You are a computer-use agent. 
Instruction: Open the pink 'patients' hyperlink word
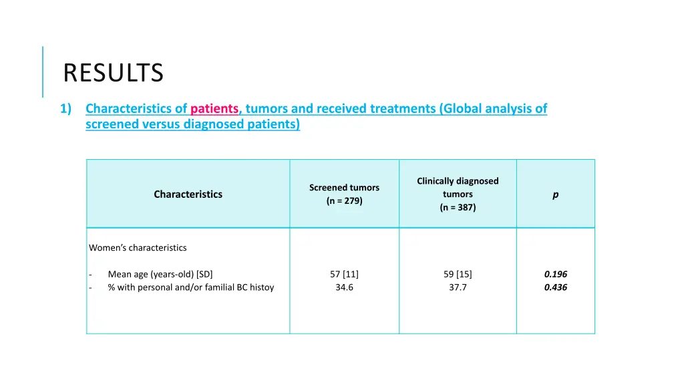[214, 108]
